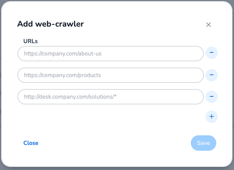Remove the company.com/about-us URL row
This screenshot has width=234, height=170.
coord(212,53)
